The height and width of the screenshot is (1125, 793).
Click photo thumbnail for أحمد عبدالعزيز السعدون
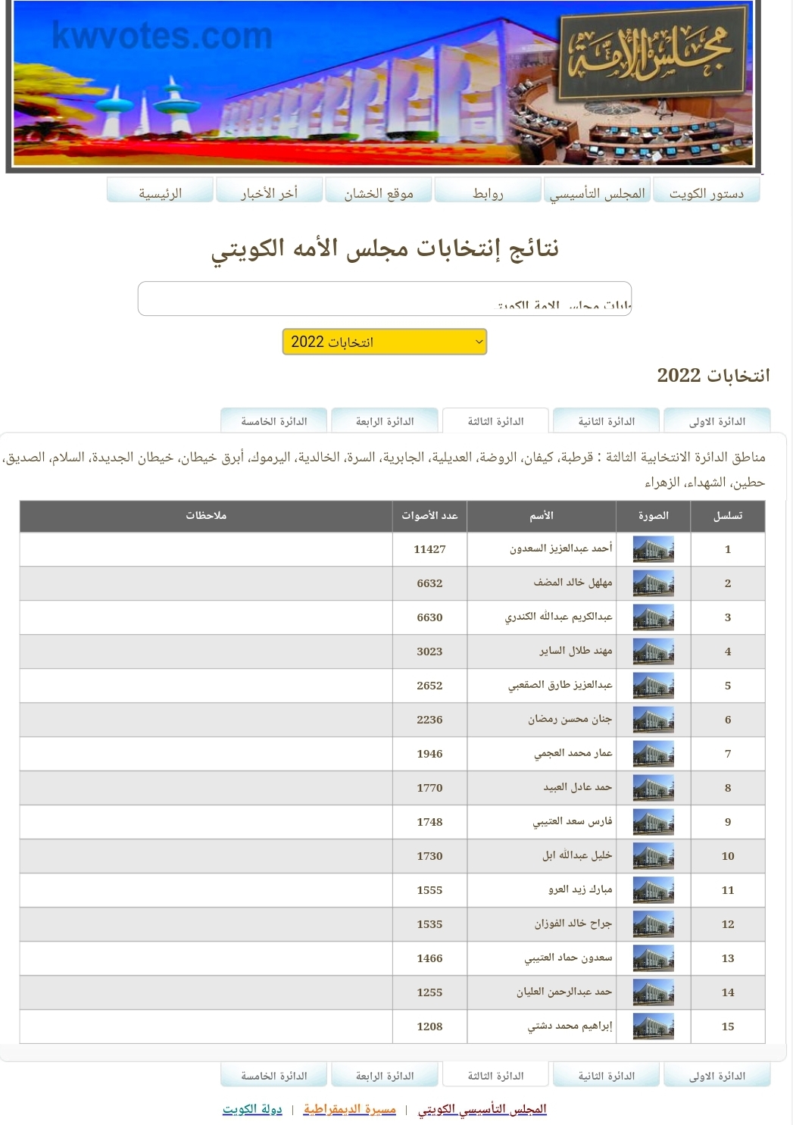tap(653, 549)
